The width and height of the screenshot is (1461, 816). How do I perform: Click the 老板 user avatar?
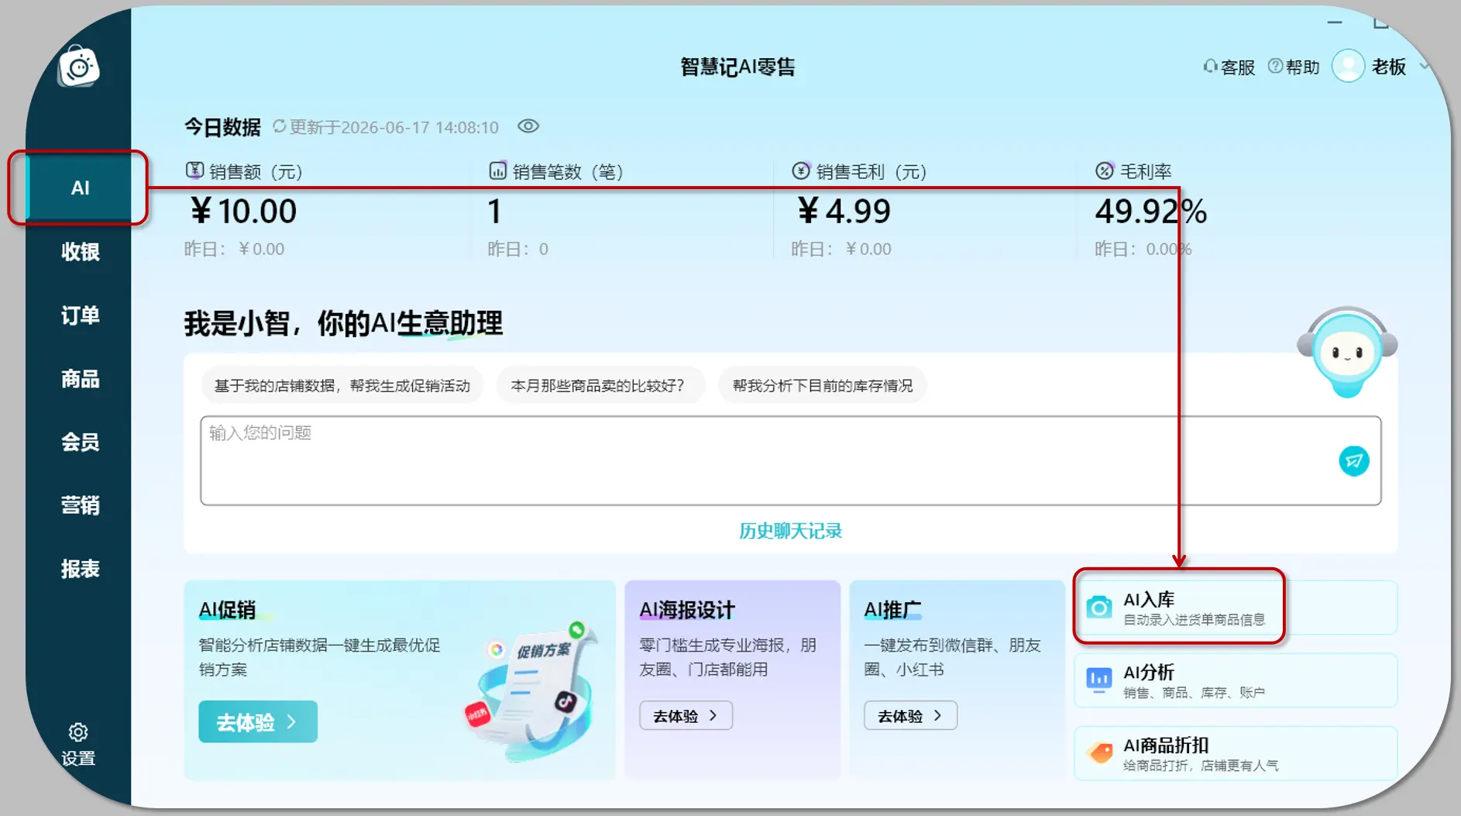1348,66
